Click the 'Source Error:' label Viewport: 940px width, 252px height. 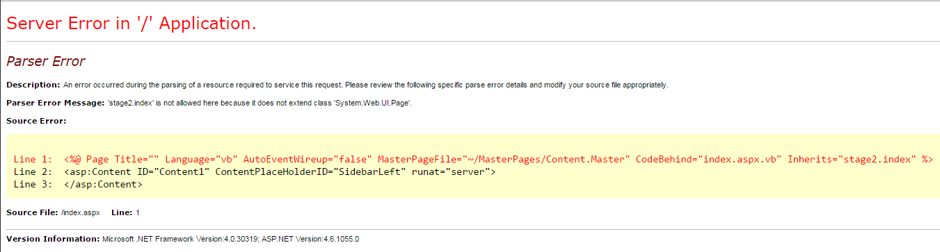[36, 121]
